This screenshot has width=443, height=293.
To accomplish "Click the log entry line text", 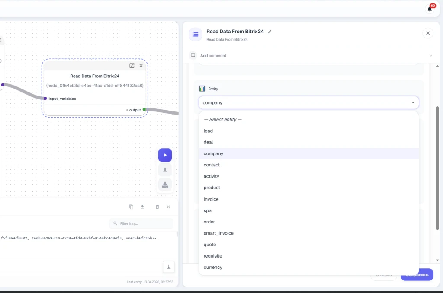I will coord(80,238).
